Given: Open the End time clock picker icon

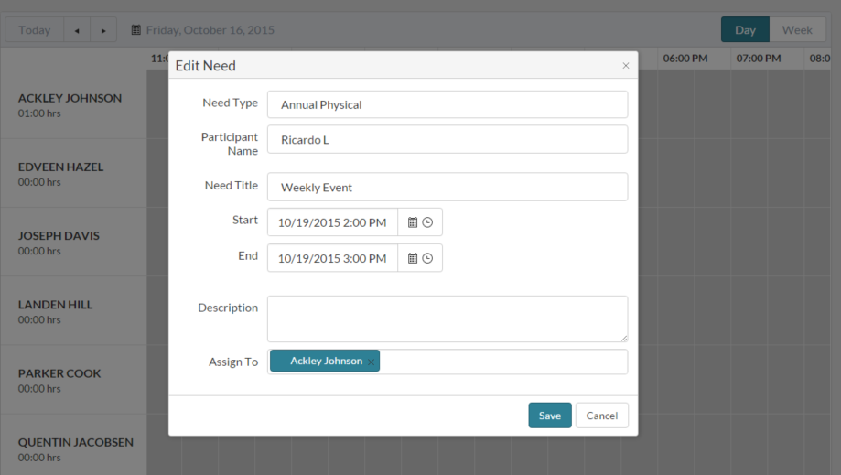Looking at the screenshot, I should pyautogui.click(x=427, y=258).
